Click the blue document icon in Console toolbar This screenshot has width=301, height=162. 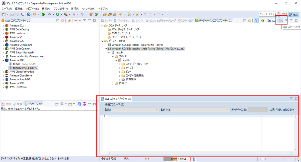tap(80, 104)
